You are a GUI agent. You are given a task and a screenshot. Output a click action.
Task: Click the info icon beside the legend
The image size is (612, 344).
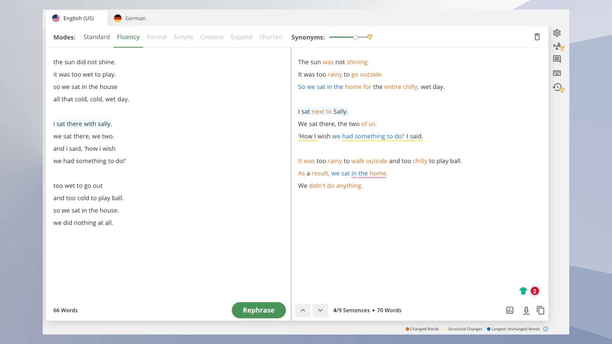click(x=545, y=329)
